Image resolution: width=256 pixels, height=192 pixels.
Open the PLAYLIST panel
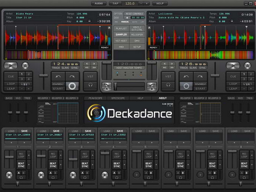pyautogui.click(x=121, y=28)
